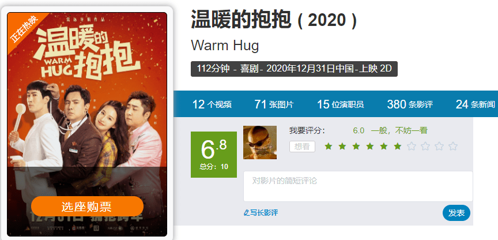The image size is (498, 240).
Task: Focus the short comment text box
Action: point(358,186)
